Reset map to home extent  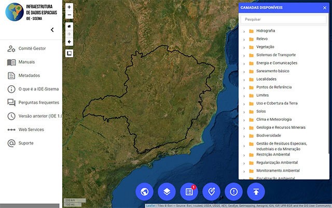70,25
